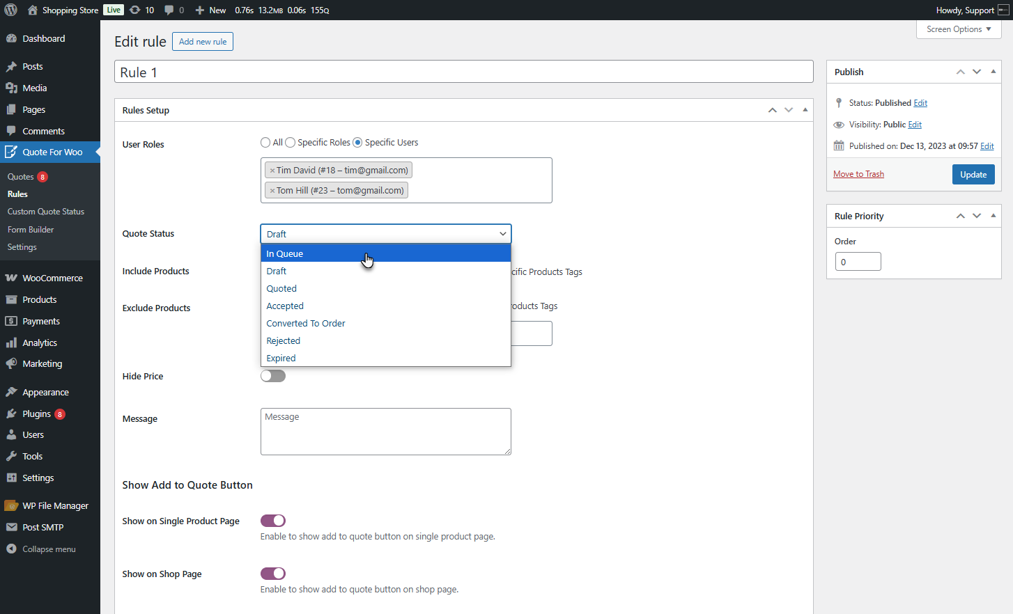Open the Screen Options dropdown

pyautogui.click(x=958, y=29)
